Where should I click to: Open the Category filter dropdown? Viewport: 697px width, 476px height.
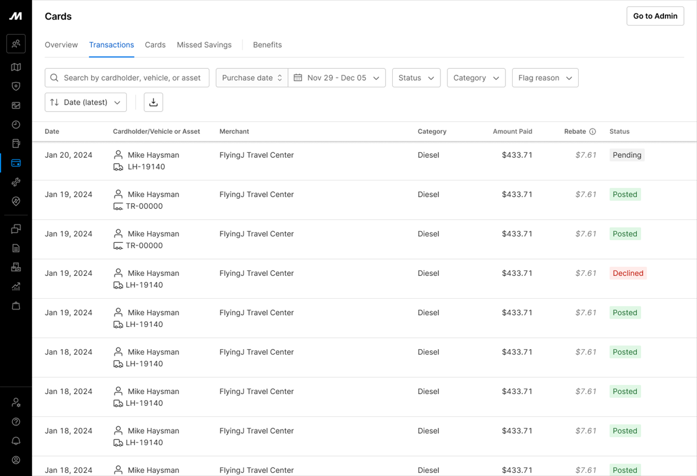coord(476,78)
